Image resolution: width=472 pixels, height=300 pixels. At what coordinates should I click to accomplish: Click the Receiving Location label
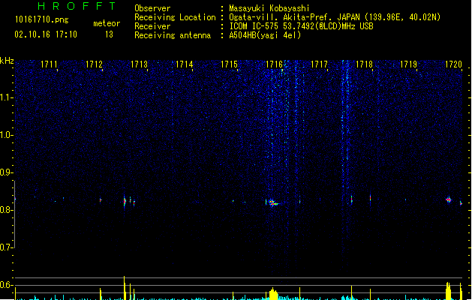click(x=175, y=17)
